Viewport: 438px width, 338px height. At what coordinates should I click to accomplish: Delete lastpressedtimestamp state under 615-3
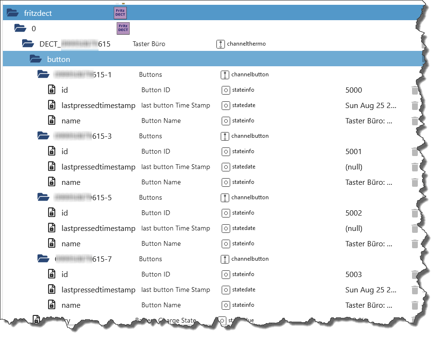click(x=415, y=167)
